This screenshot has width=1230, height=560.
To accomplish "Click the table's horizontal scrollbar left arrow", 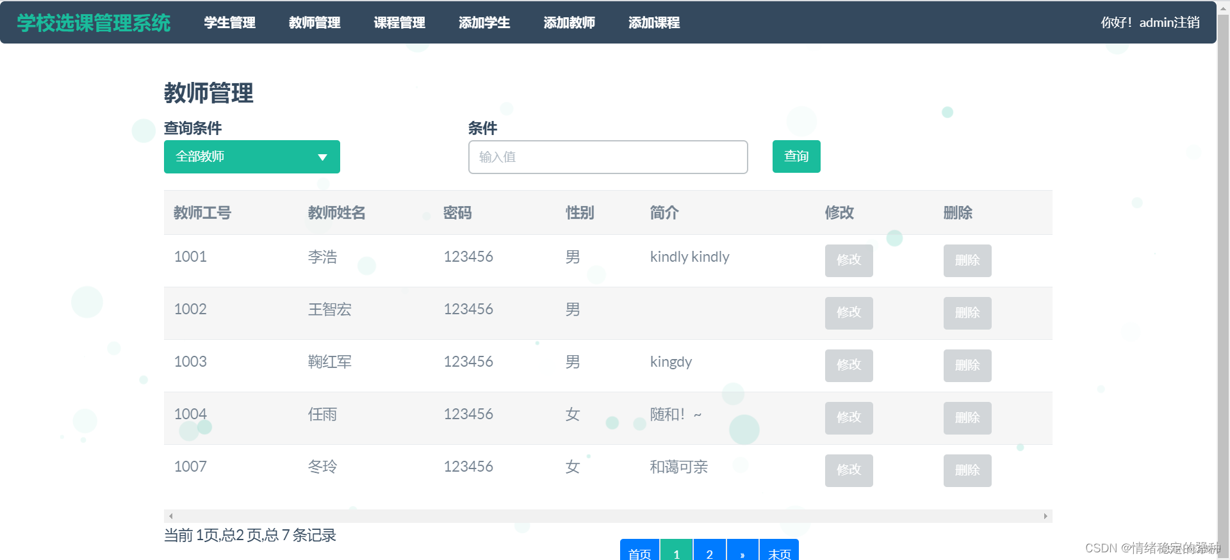I will pyautogui.click(x=170, y=516).
